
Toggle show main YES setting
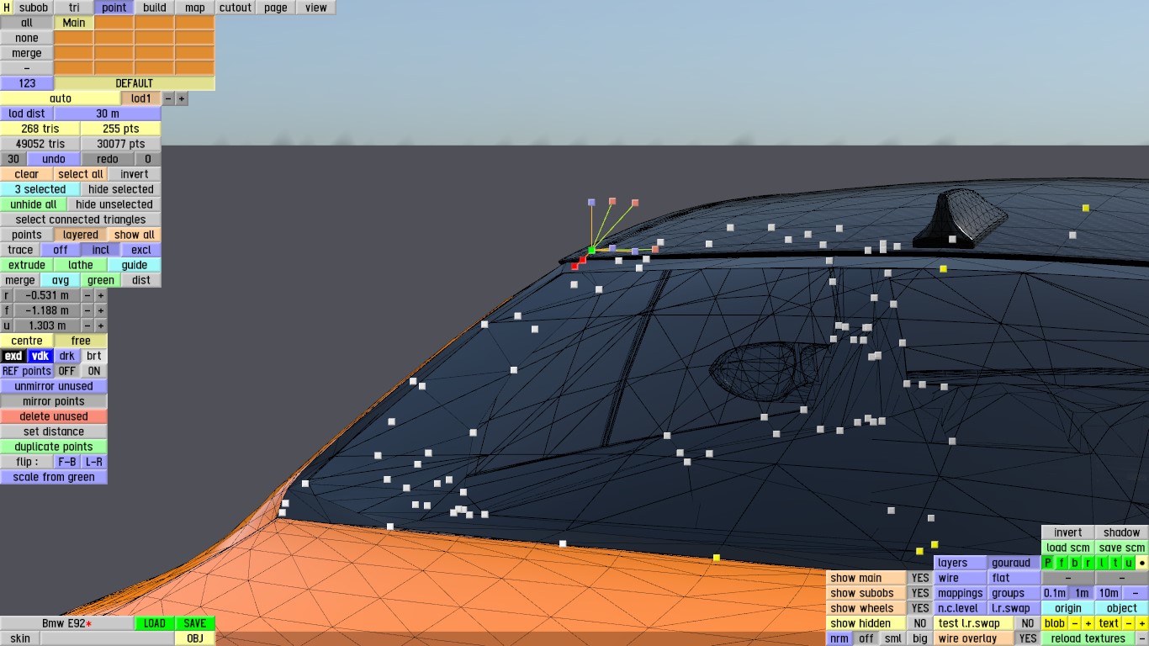point(920,578)
